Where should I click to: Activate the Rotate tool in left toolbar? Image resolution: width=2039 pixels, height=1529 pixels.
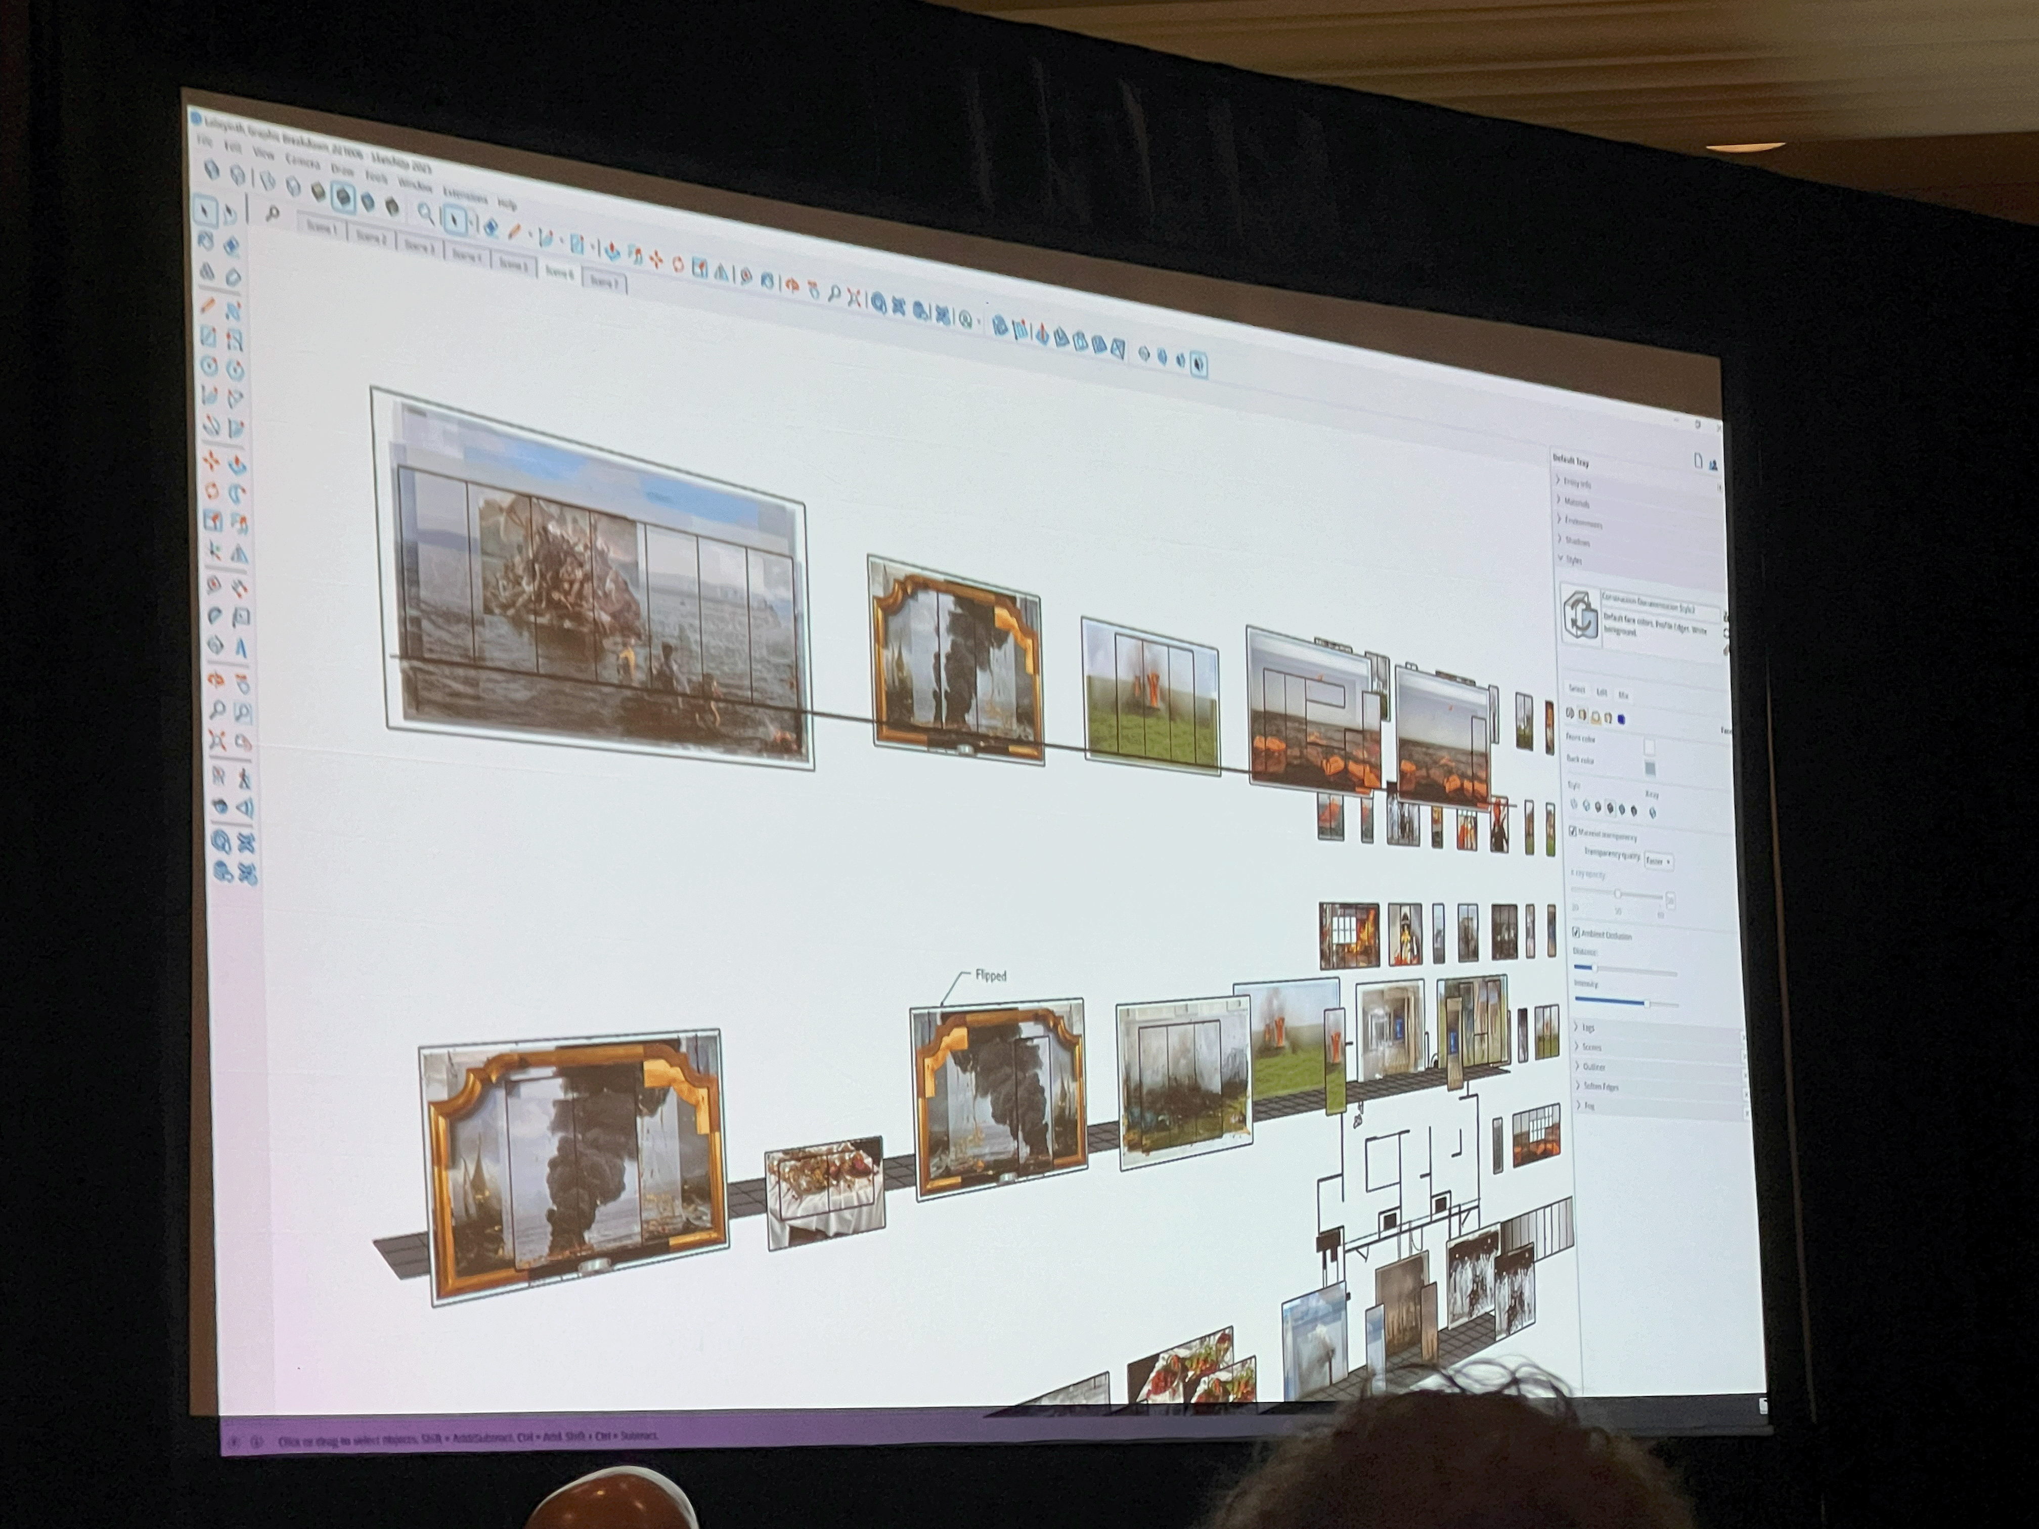tap(212, 490)
